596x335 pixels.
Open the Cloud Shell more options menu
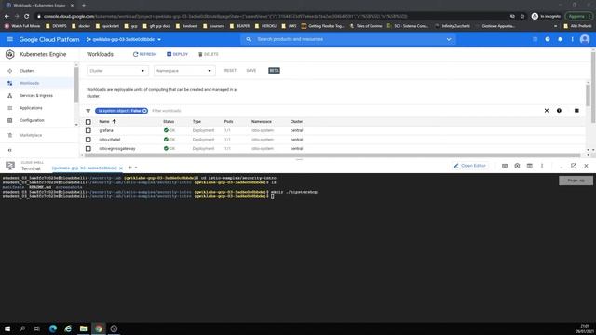pyautogui.click(x=542, y=166)
